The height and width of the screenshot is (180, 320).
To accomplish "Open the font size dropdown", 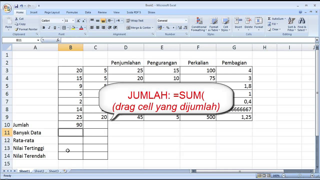I will click(73, 21).
